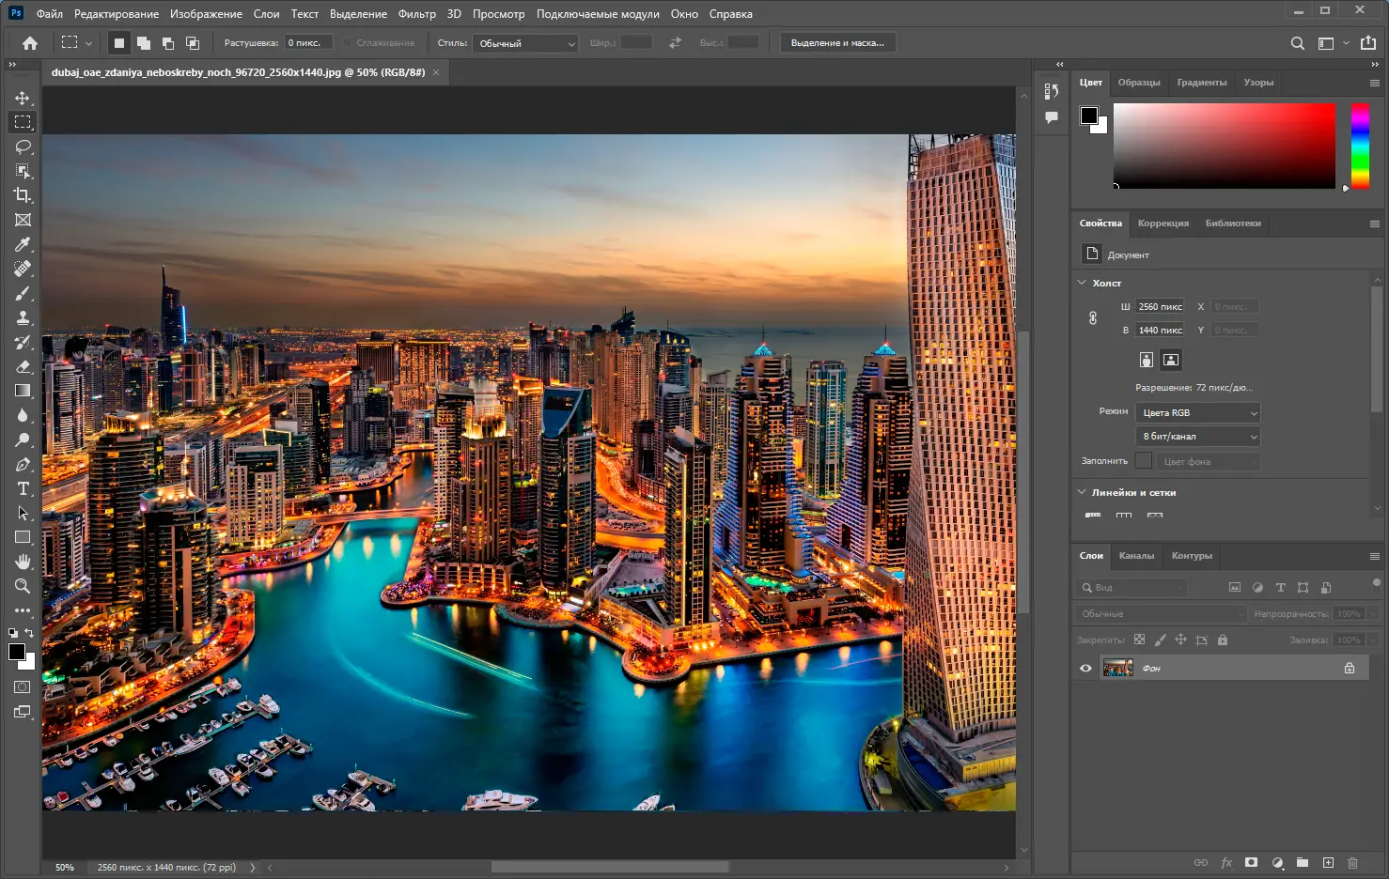Click the Растушевка input field

click(x=307, y=43)
